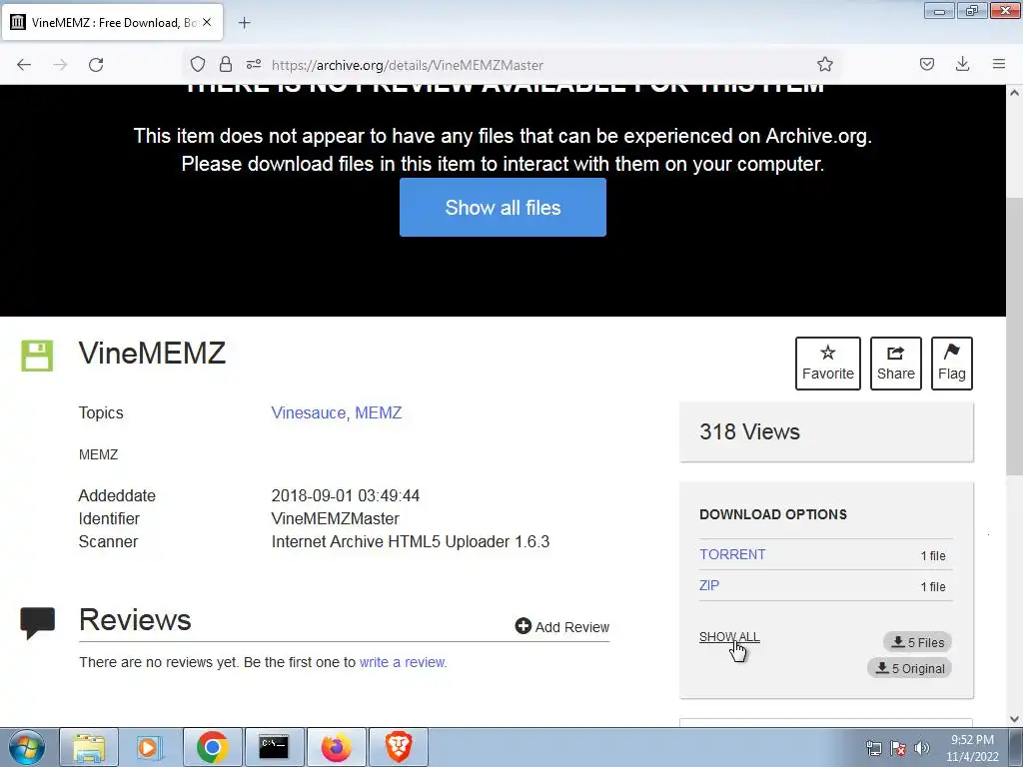The height and width of the screenshot is (767, 1023).
Task: Open the Command Prompt taskbar icon
Action: 274,747
